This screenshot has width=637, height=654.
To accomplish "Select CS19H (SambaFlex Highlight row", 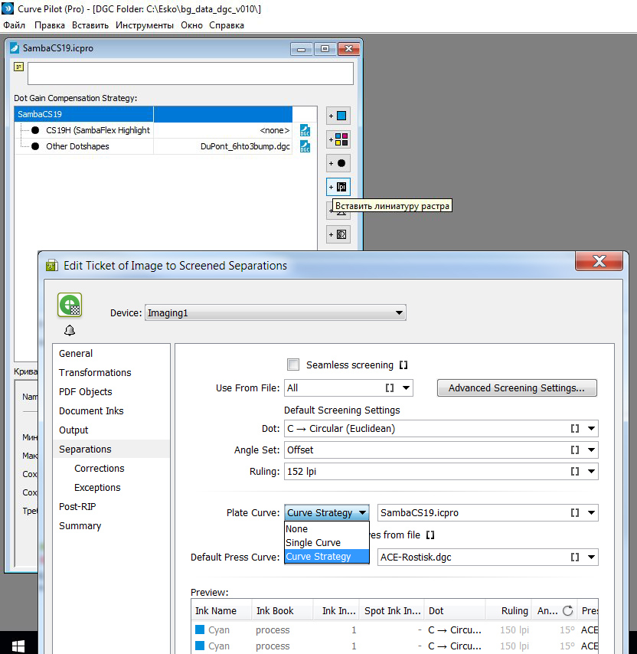I will tap(153, 130).
